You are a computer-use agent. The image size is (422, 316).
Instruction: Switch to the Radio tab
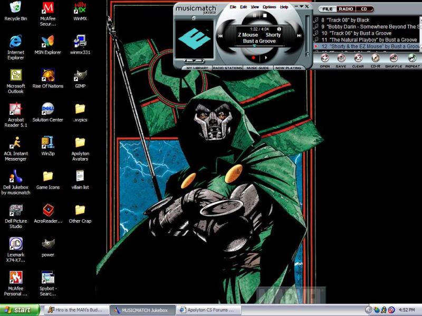(x=346, y=9)
